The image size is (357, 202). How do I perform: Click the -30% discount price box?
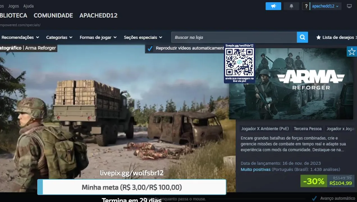pyautogui.click(x=314, y=181)
